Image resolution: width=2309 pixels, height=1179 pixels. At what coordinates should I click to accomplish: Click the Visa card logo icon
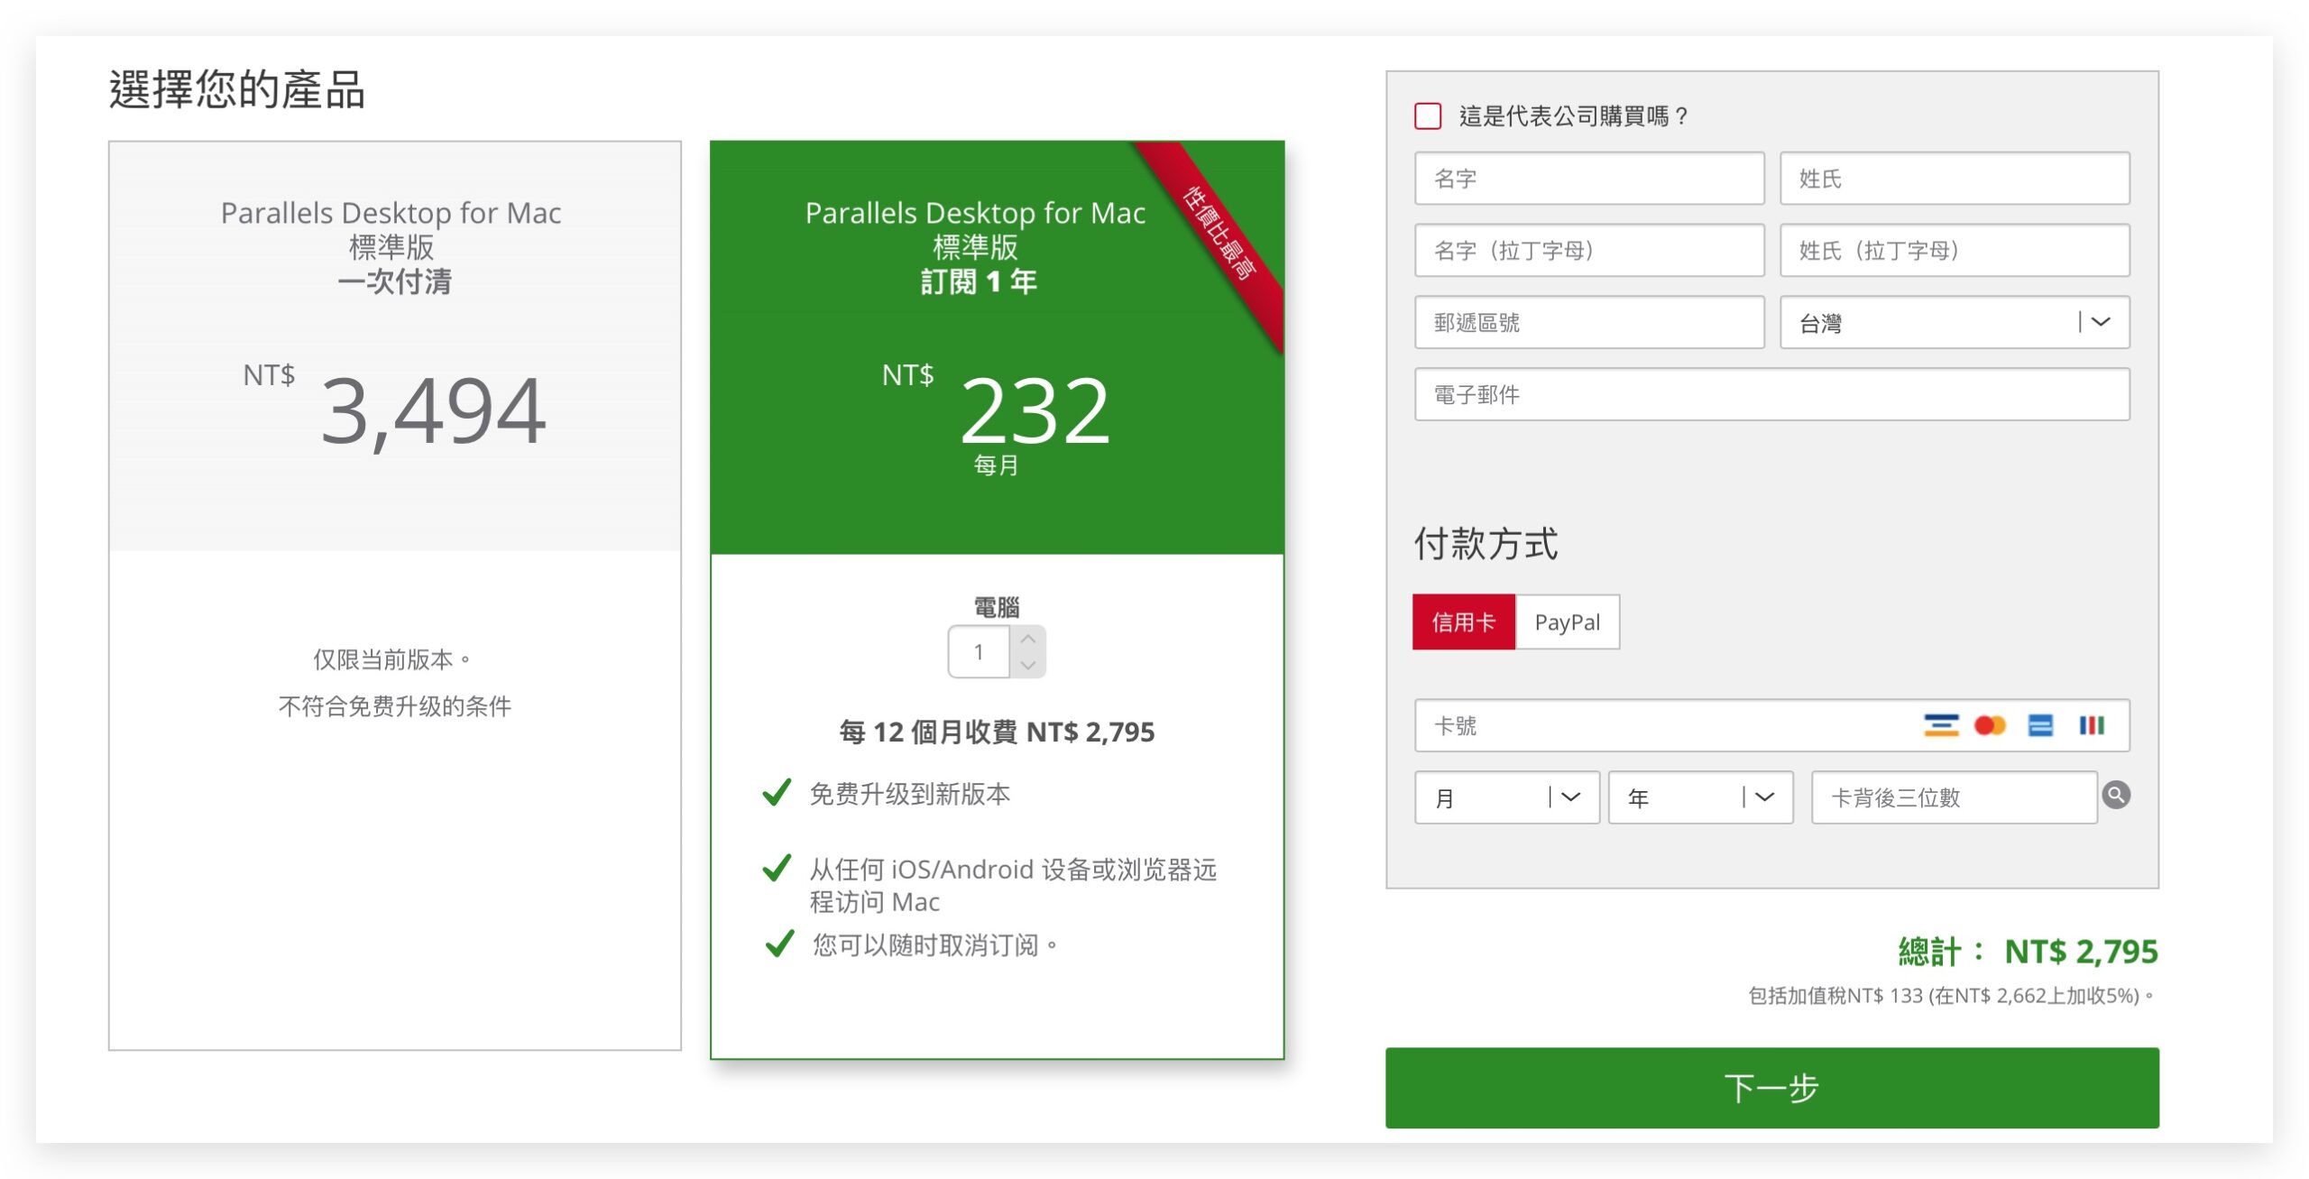[1940, 725]
